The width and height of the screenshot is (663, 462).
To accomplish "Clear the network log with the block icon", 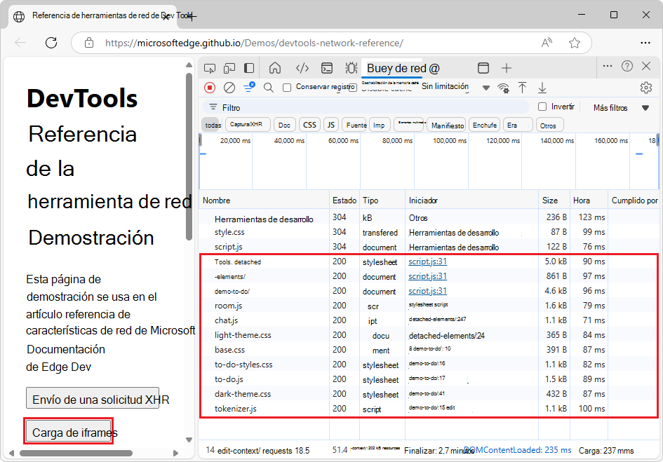I will pyautogui.click(x=229, y=87).
